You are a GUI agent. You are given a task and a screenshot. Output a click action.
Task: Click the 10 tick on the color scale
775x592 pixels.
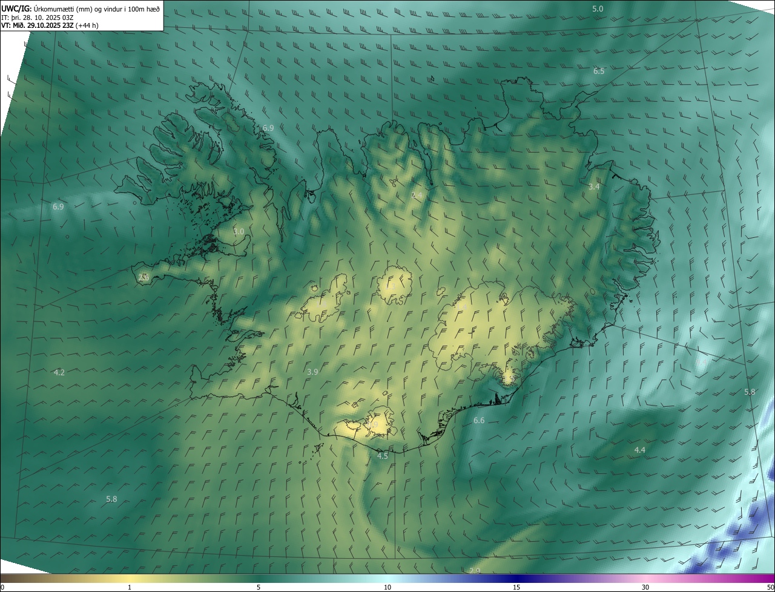[x=387, y=587]
